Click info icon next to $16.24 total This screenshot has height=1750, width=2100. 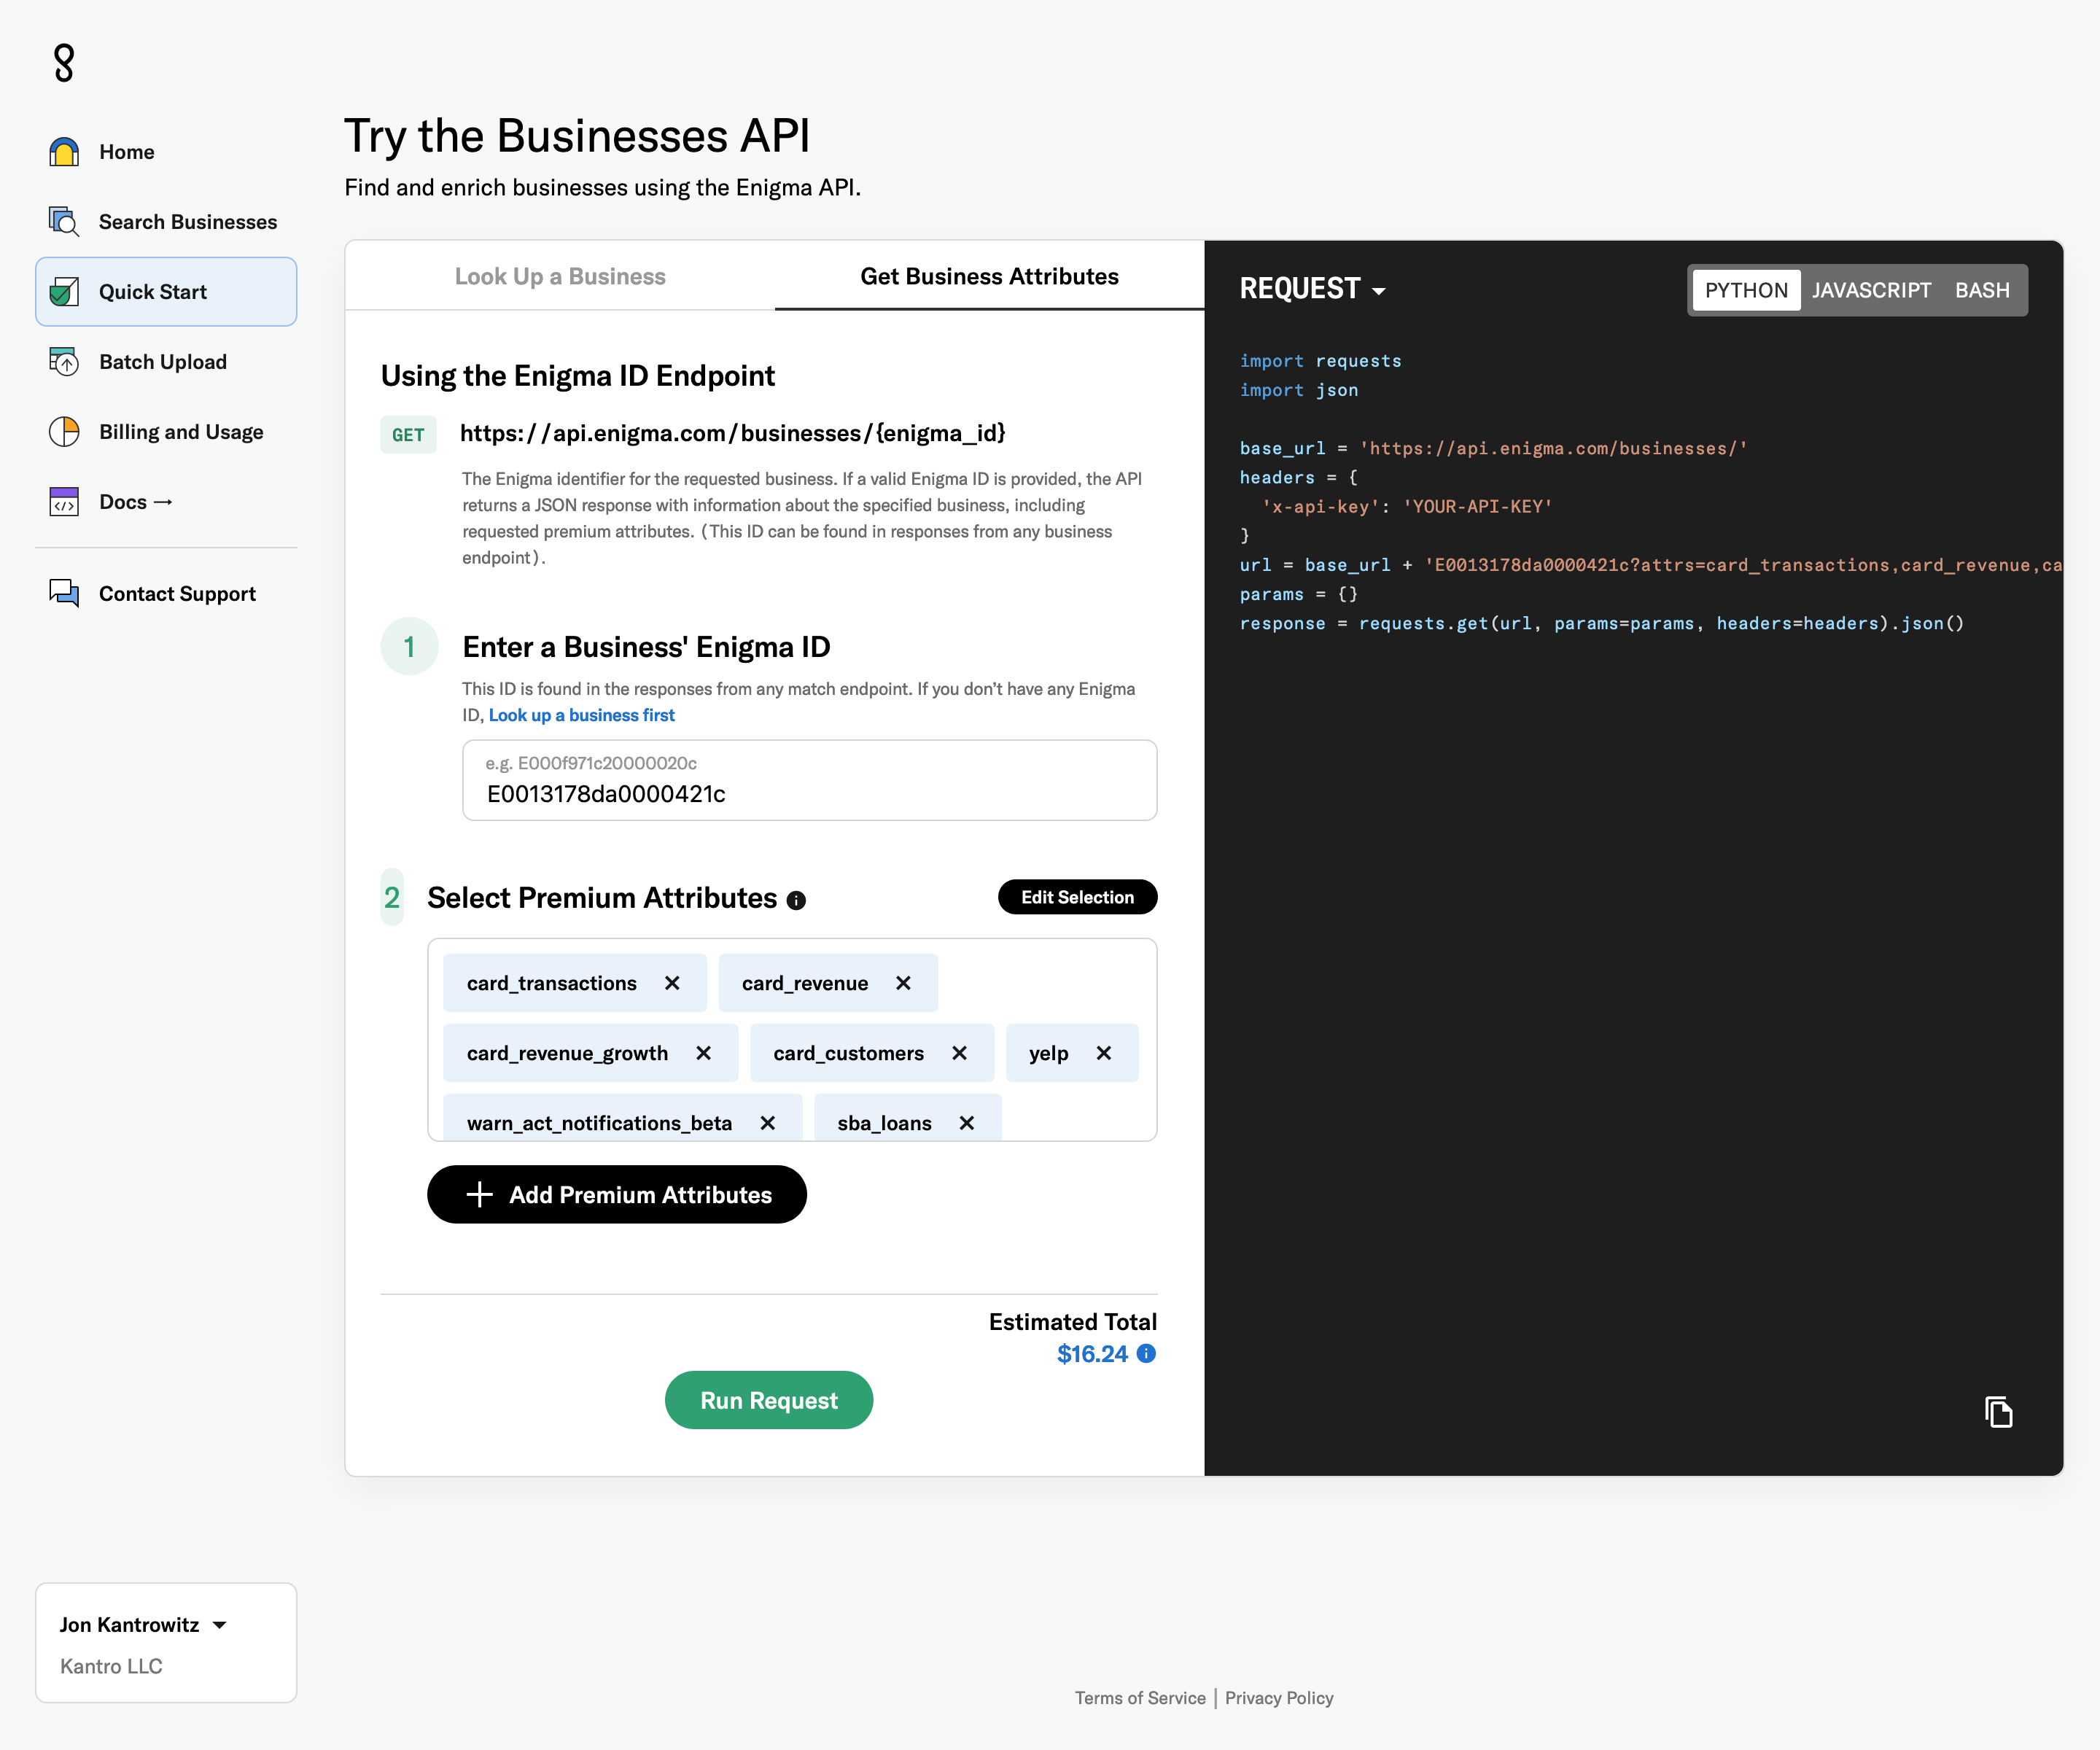[1147, 1353]
